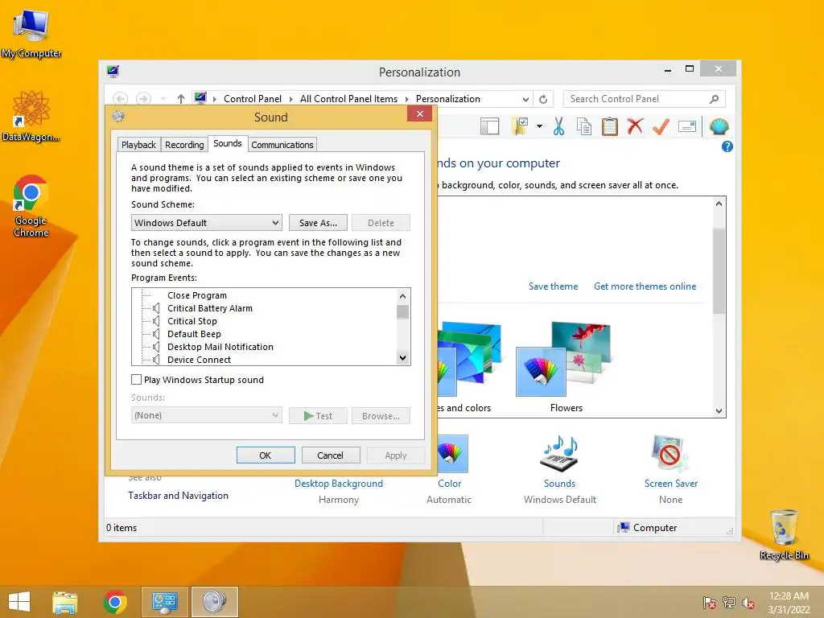The width and height of the screenshot is (824, 618).
Task: Open the Sounds piano notes icon
Action: click(560, 453)
